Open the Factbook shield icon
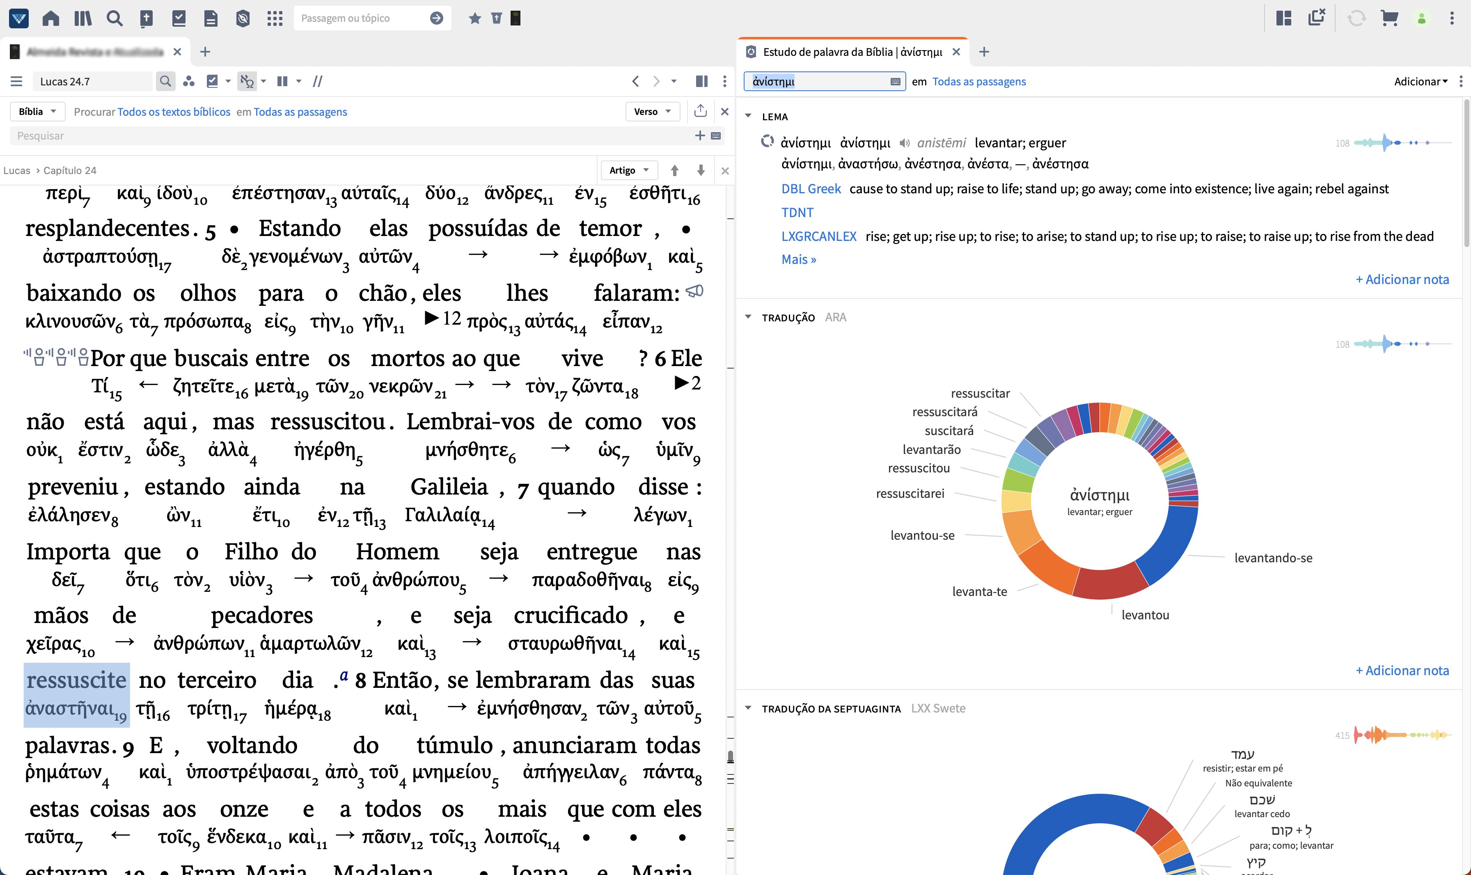 point(242,18)
